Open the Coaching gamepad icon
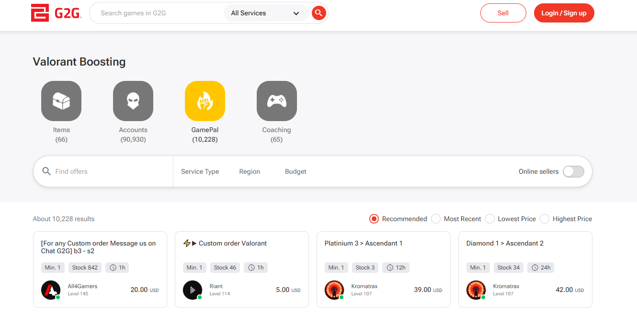This screenshot has height=314, width=637. [277, 101]
